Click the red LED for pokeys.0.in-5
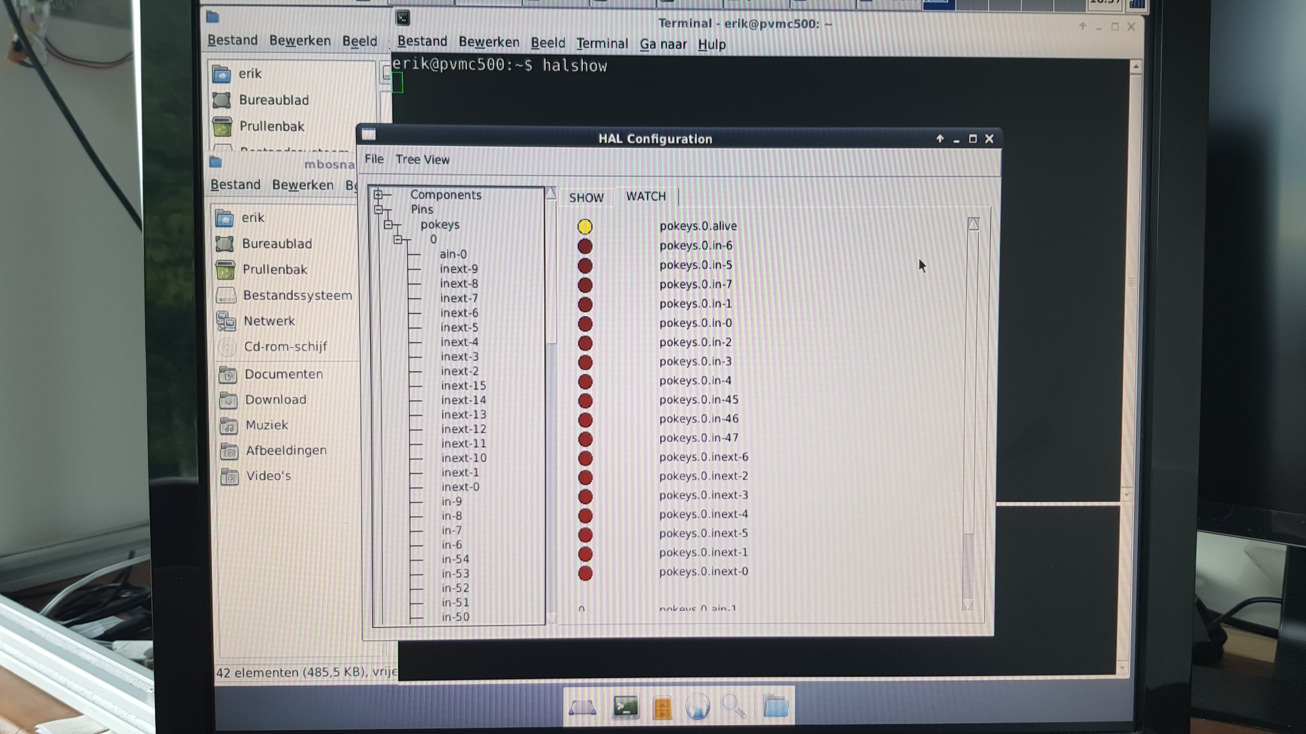 tap(584, 265)
